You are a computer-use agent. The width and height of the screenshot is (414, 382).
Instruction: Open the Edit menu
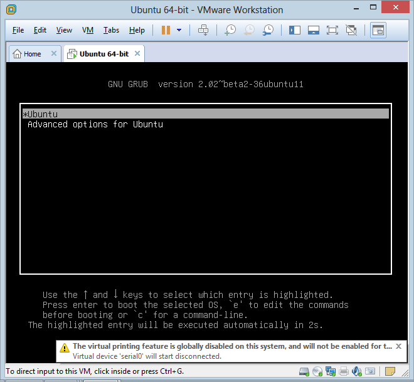coord(40,30)
